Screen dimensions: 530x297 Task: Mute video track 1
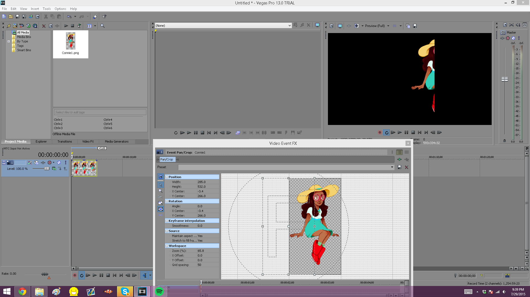pyautogui.click(x=59, y=163)
